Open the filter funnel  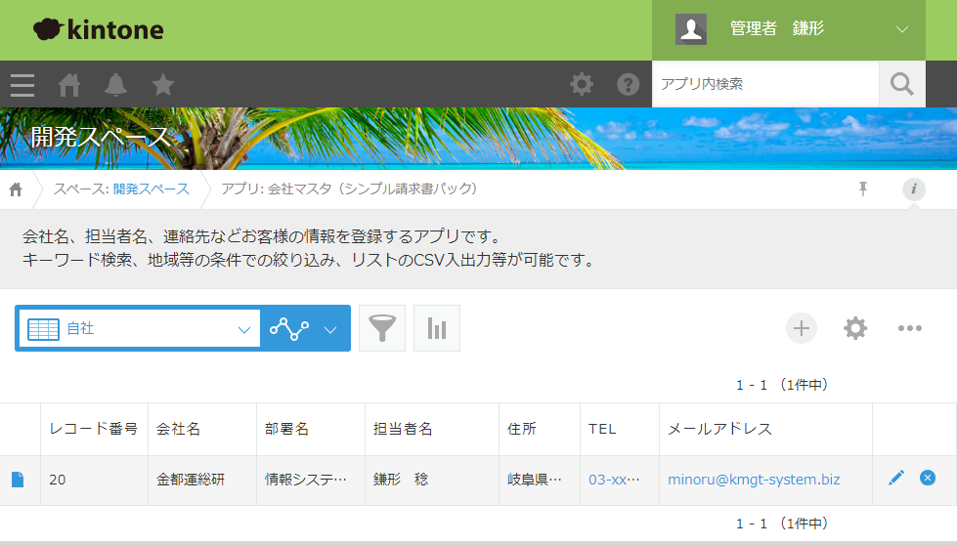tap(382, 328)
